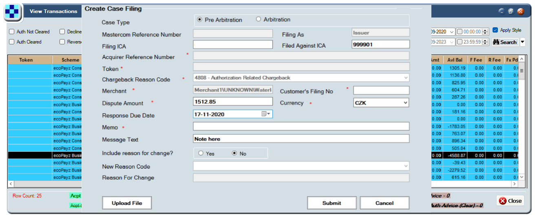
Task: Open the 2023 end date dropdown
Action: coord(451,42)
